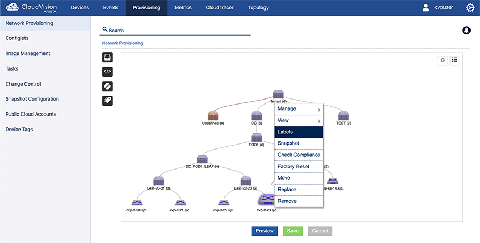The height and width of the screenshot is (243, 480).
Task: Open the Provisioning tab
Action: (x=146, y=8)
